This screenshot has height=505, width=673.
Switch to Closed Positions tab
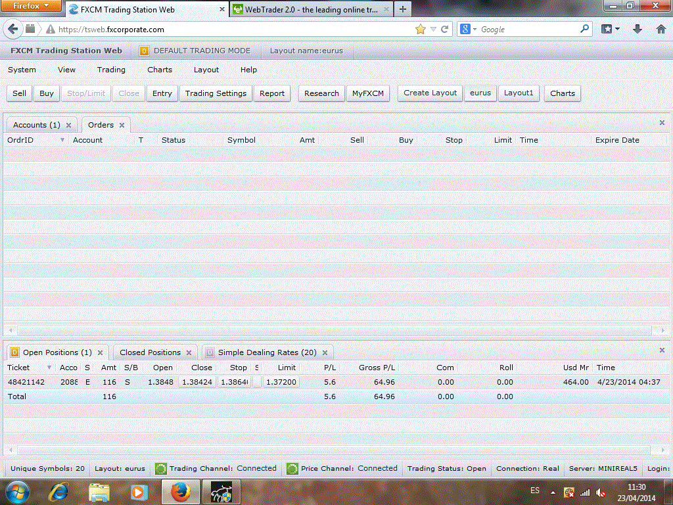click(151, 352)
